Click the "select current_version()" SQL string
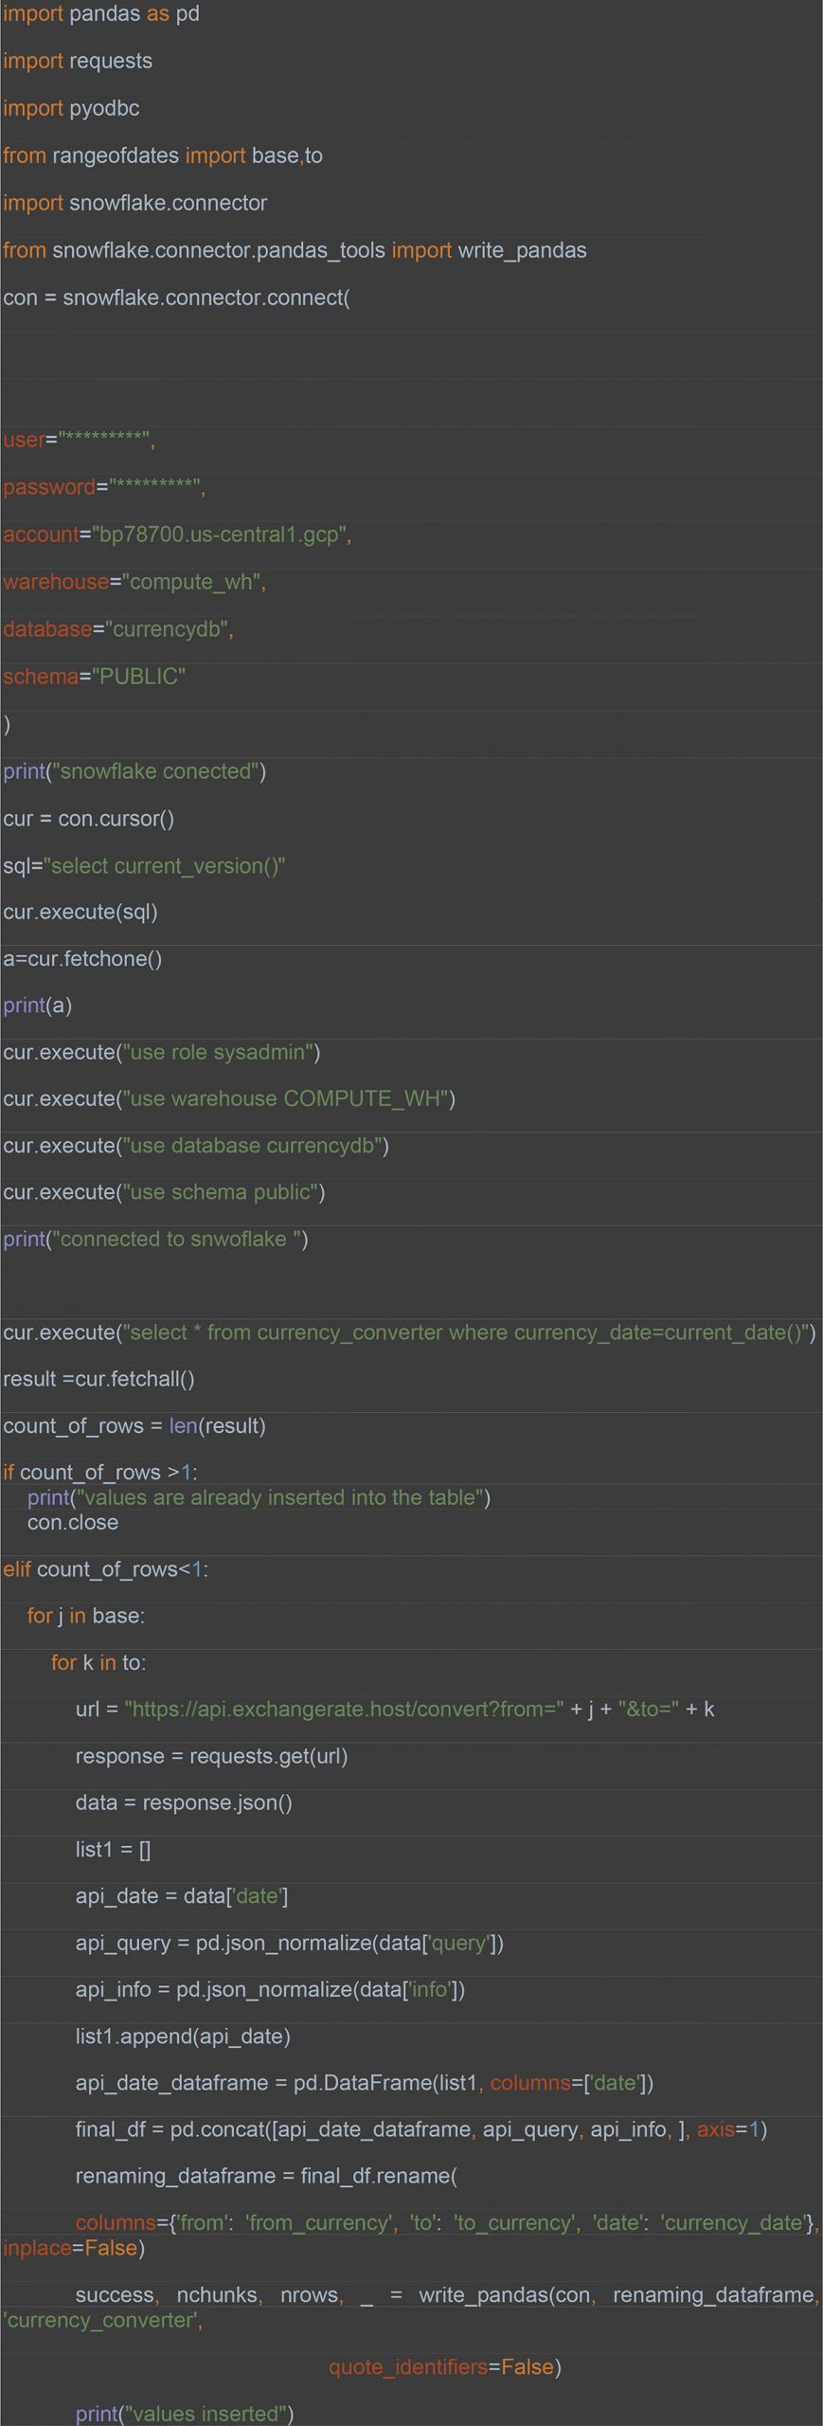823x2426 pixels. pos(164,865)
